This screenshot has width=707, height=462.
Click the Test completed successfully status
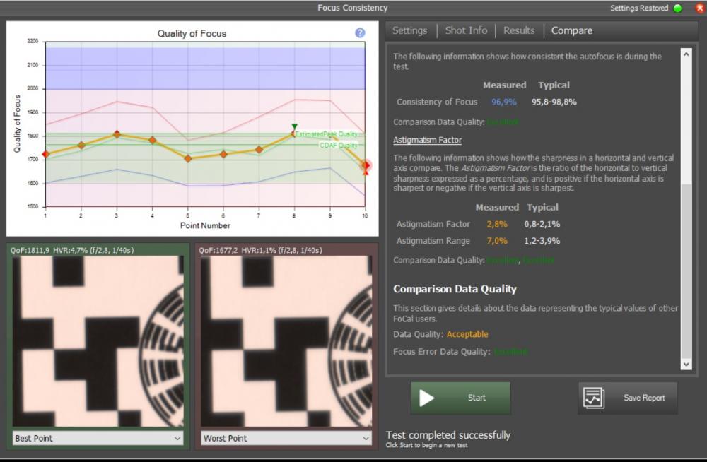tap(448, 435)
